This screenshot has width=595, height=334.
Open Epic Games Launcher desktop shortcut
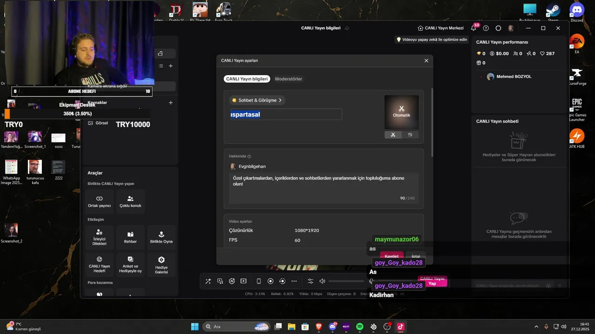point(577,109)
